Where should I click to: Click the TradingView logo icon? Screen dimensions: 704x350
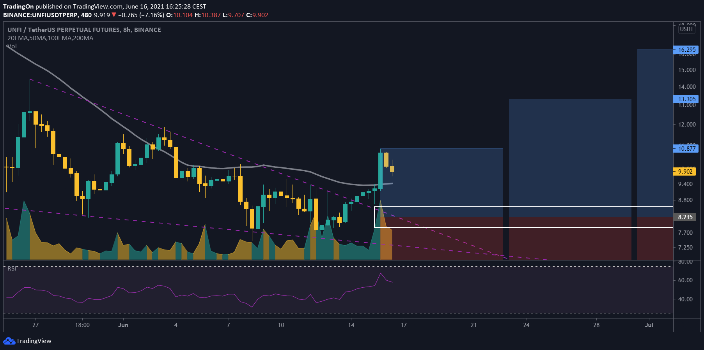(x=9, y=341)
